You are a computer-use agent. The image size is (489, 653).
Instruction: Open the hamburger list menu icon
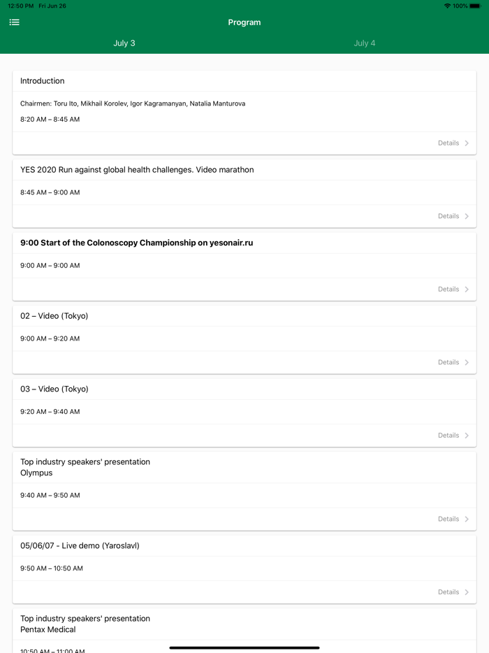[x=14, y=22]
